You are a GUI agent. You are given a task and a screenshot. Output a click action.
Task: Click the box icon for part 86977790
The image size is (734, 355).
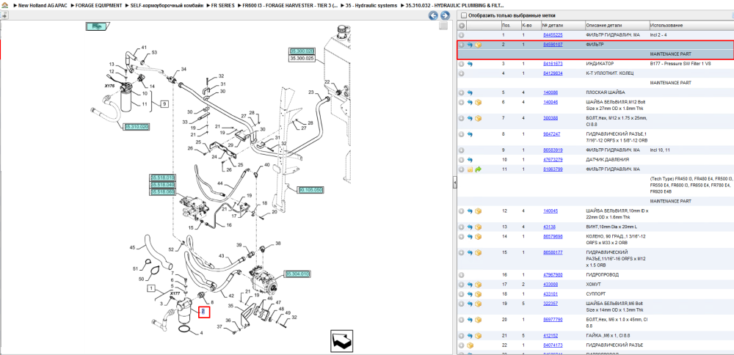pyautogui.click(x=478, y=320)
